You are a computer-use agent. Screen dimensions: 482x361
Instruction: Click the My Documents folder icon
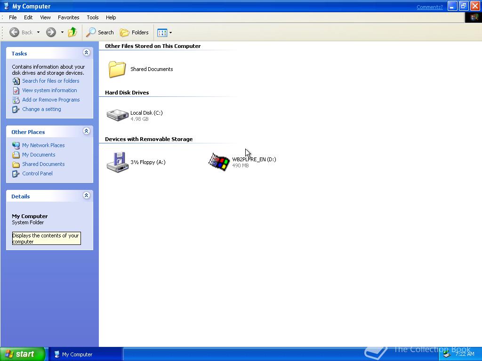point(16,155)
